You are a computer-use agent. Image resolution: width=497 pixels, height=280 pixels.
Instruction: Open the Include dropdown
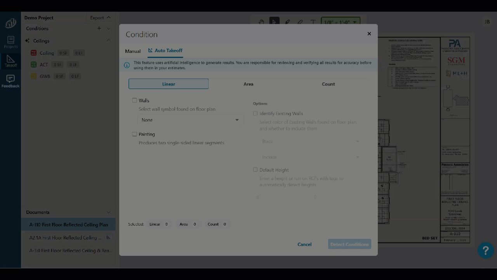[x=311, y=157]
